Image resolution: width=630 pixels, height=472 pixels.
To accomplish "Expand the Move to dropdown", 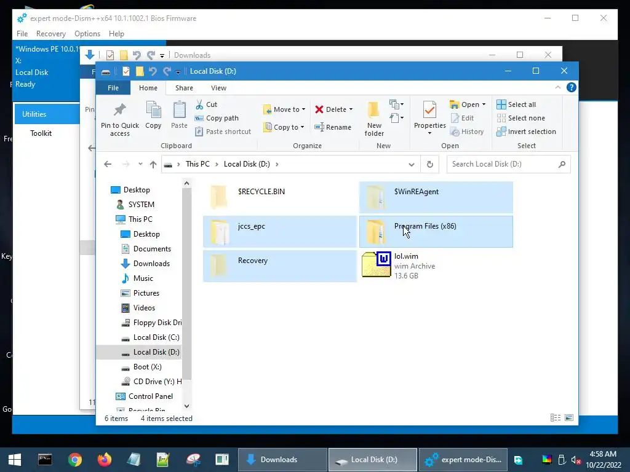I will [x=303, y=109].
